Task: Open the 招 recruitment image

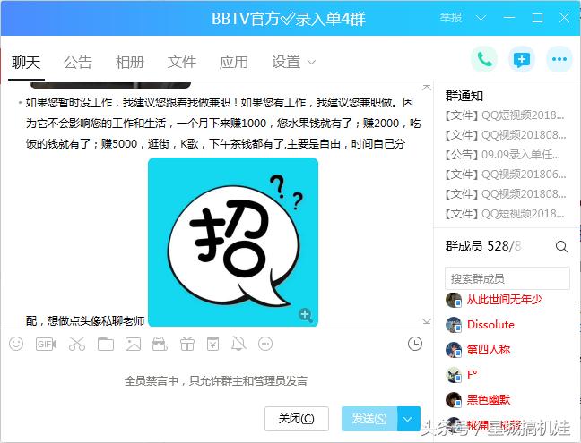Action: click(233, 243)
